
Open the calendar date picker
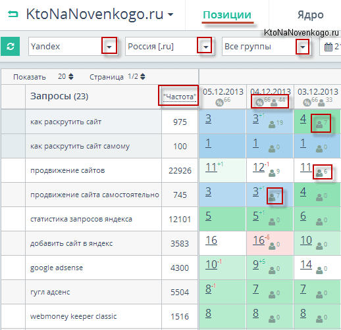click(328, 47)
